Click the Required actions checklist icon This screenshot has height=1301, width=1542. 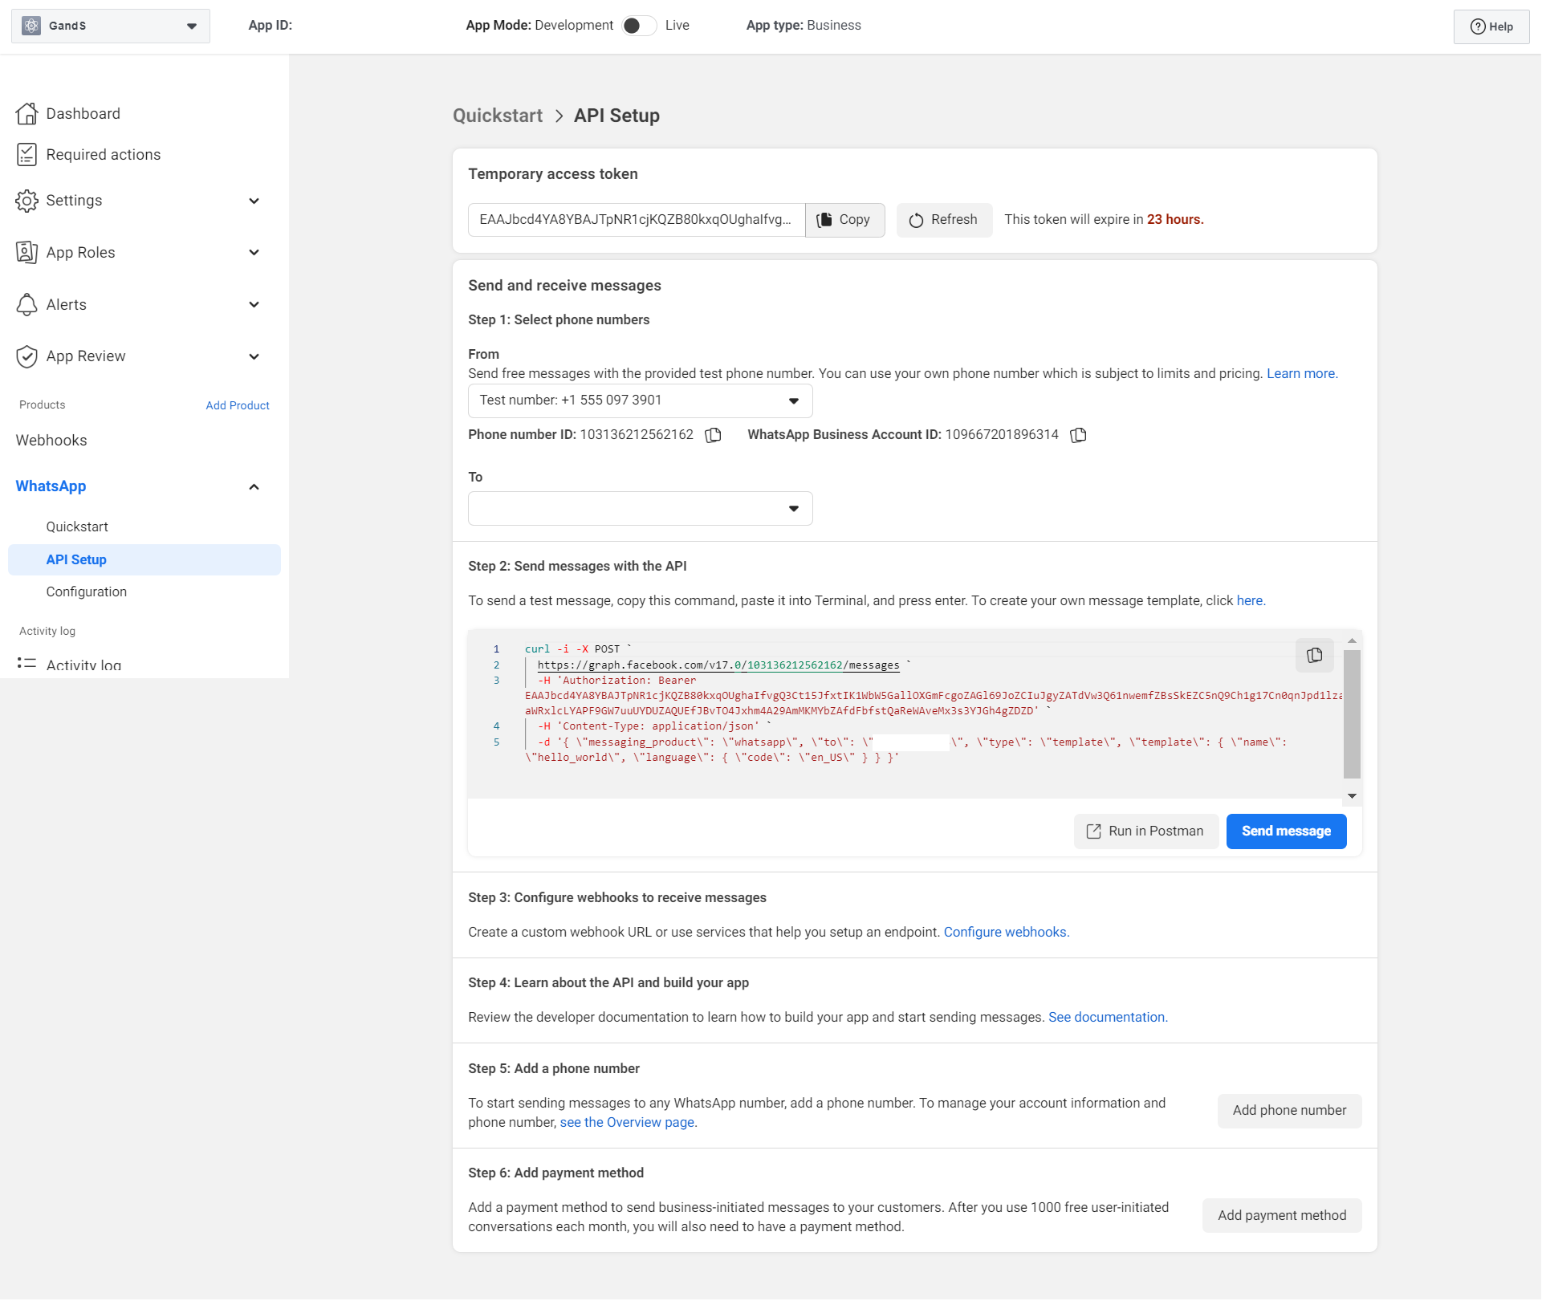(26, 155)
